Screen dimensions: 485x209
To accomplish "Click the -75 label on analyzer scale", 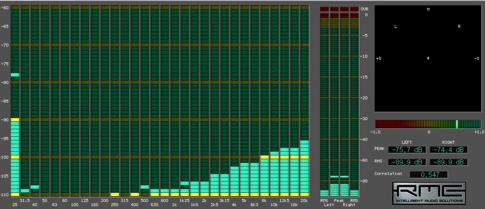I will tap(4, 64).
